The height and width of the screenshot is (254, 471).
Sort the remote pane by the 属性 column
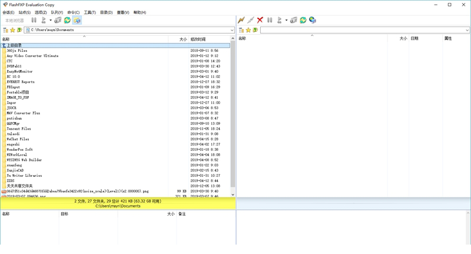point(455,38)
